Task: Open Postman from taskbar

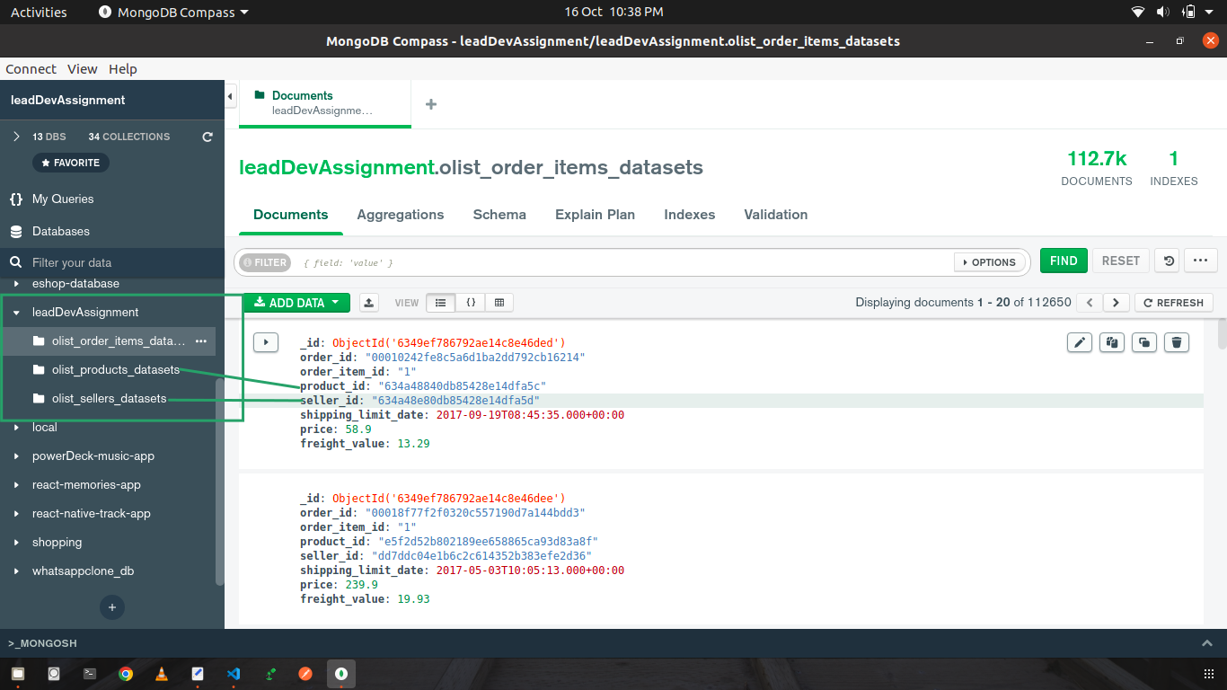Action: coord(305,673)
